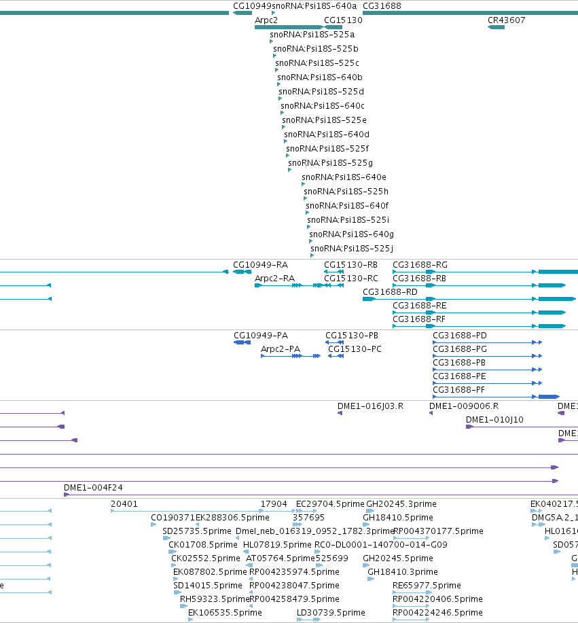Select the DME1-009O06.R clone label
Screen dimensions: 578x623
point(464,406)
